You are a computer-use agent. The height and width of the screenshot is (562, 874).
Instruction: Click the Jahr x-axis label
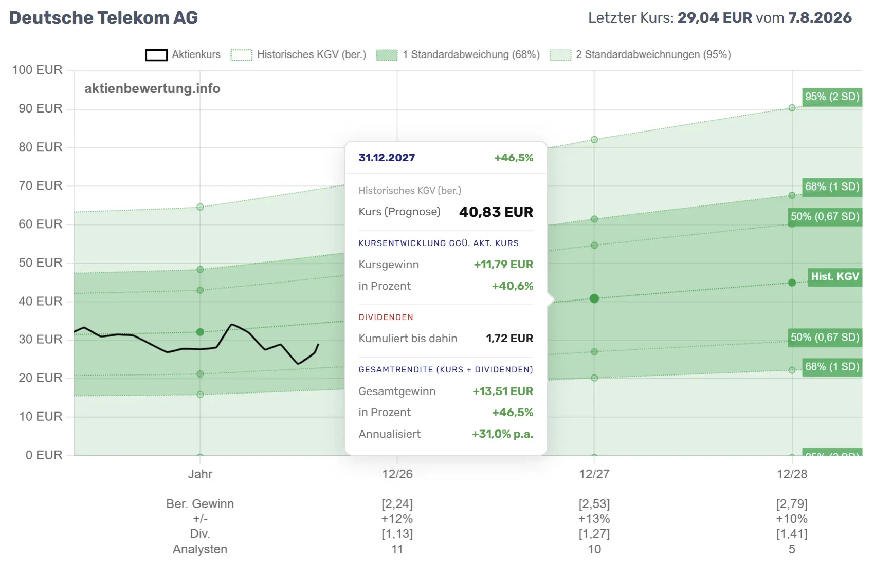200,474
